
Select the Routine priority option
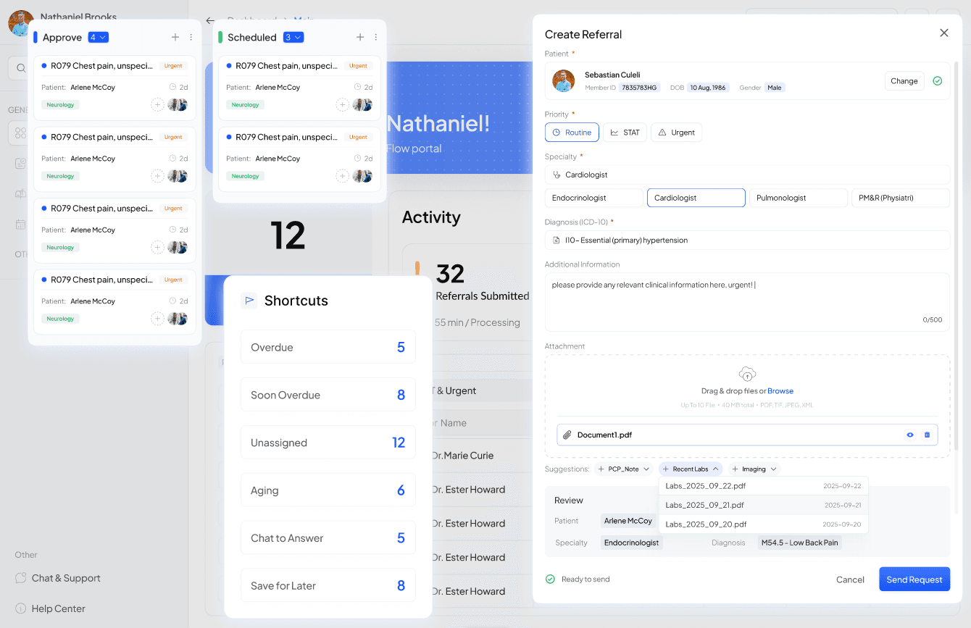572,133
